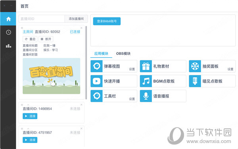Open the 工具栏 module label
The width and height of the screenshot is (238, 149).
point(110,96)
